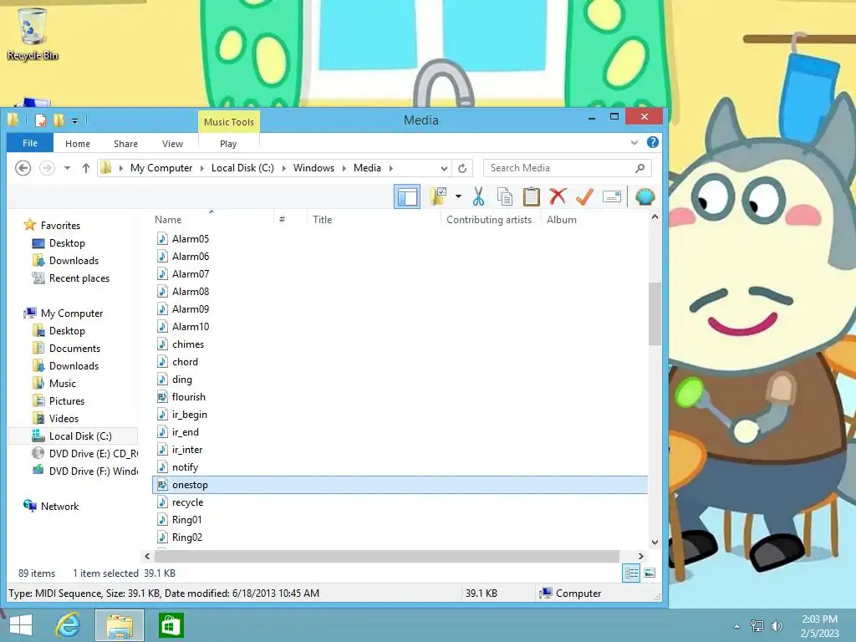This screenshot has width=856, height=642.
Task: Go back with the Back arrow
Action: tap(23, 168)
